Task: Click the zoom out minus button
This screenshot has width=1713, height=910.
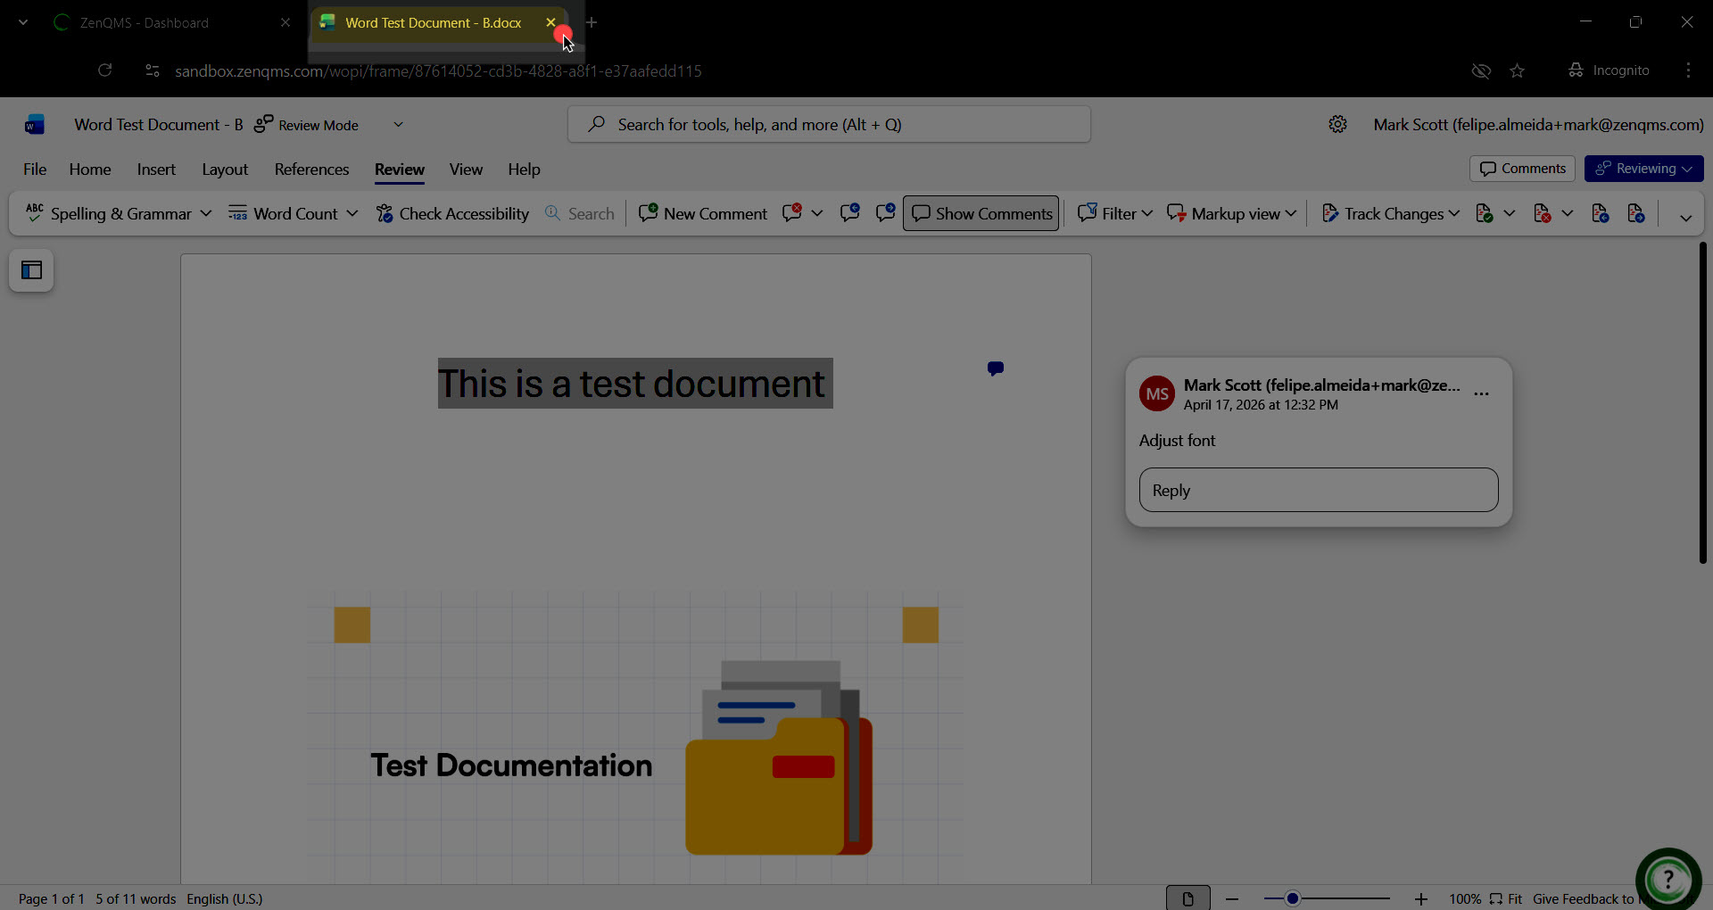Action: click(x=1232, y=898)
